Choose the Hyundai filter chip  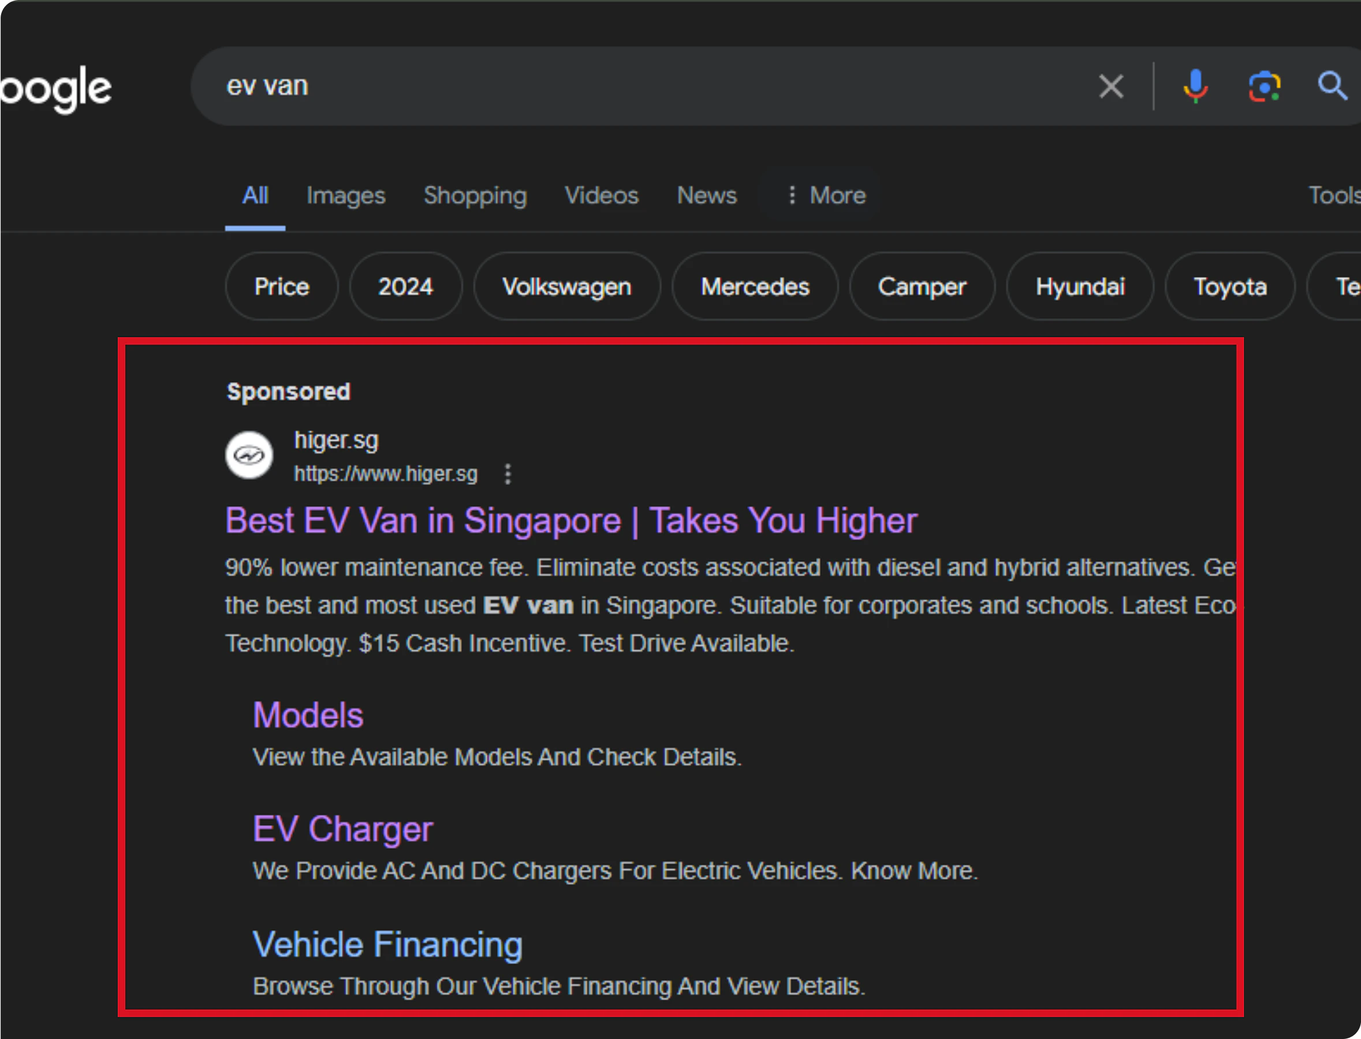click(1080, 286)
